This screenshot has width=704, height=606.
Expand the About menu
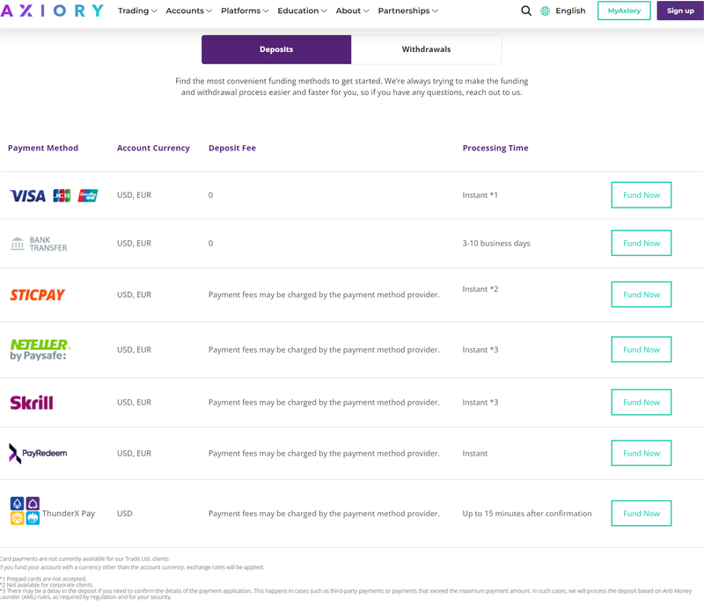point(353,11)
